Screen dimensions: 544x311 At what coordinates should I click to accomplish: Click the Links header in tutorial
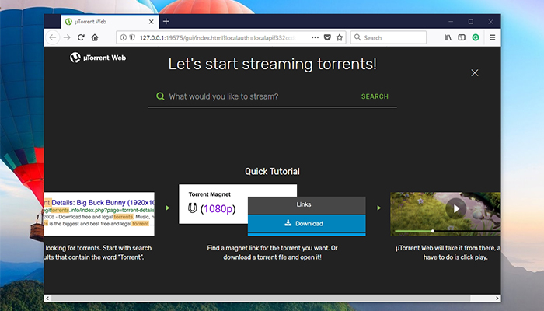[307, 204]
